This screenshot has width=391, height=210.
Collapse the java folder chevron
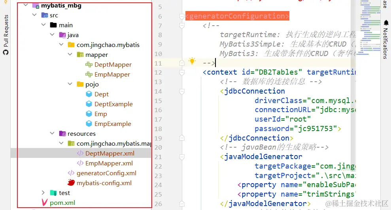coord(52,35)
